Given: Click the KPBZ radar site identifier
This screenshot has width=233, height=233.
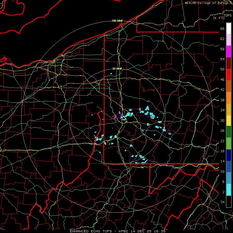Looking at the screenshot, I should click(124, 231).
